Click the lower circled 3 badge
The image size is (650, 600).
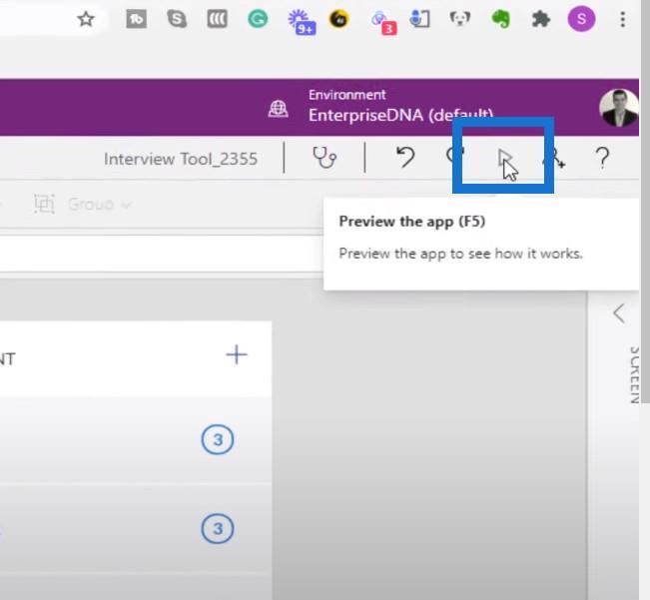pyautogui.click(x=218, y=528)
